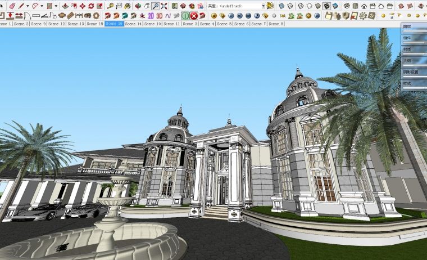
Task: Click the Zoom Extents tool
Action: pyautogui.click(x=164, y=6)
